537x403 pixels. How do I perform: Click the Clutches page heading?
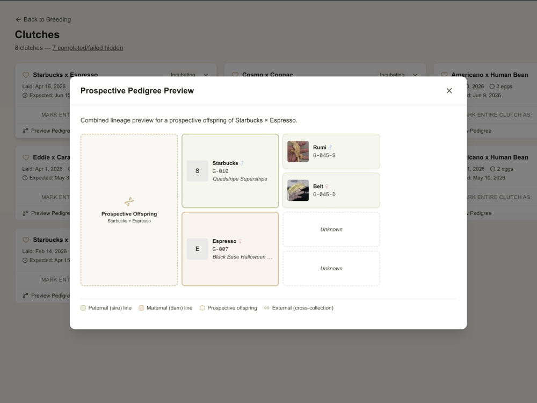pos(37,34)
